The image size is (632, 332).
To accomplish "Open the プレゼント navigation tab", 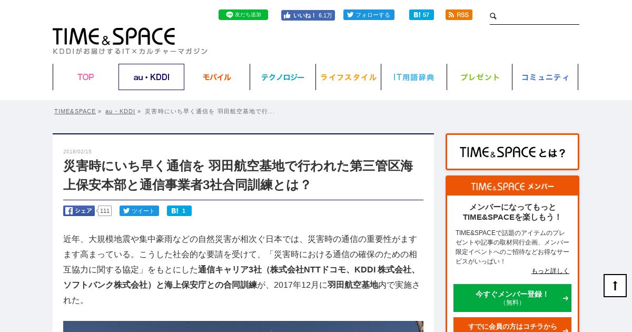I will (480, 77).
